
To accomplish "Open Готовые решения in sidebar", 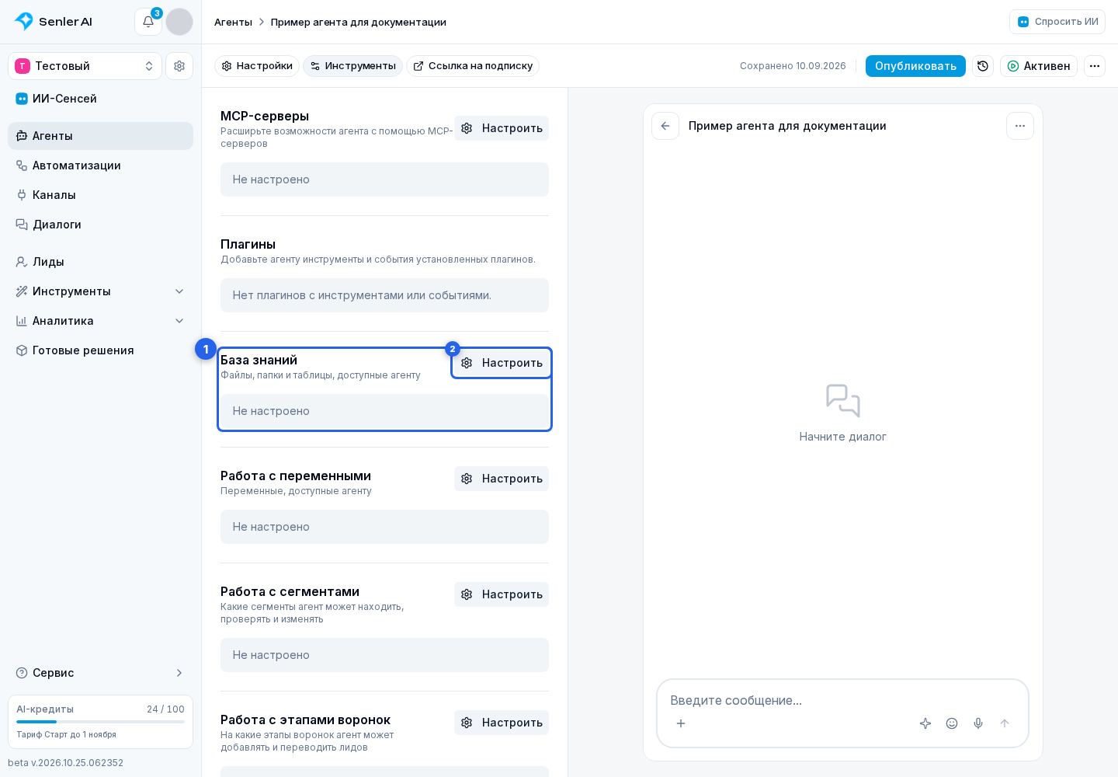I will coord(101,350).
